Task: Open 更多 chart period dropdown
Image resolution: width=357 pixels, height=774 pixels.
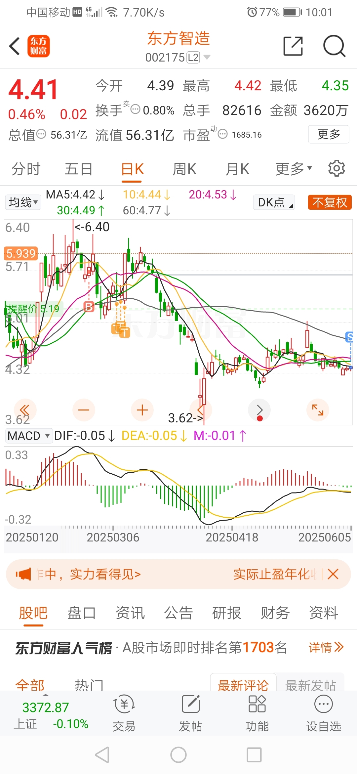Action: tap(294, 169)
